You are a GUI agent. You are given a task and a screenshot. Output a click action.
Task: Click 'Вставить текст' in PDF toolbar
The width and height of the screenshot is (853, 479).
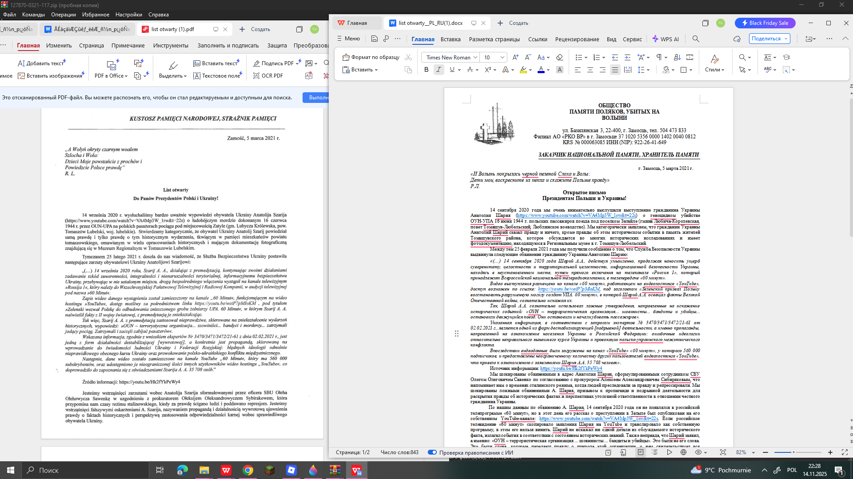click(x=215, y=63)
